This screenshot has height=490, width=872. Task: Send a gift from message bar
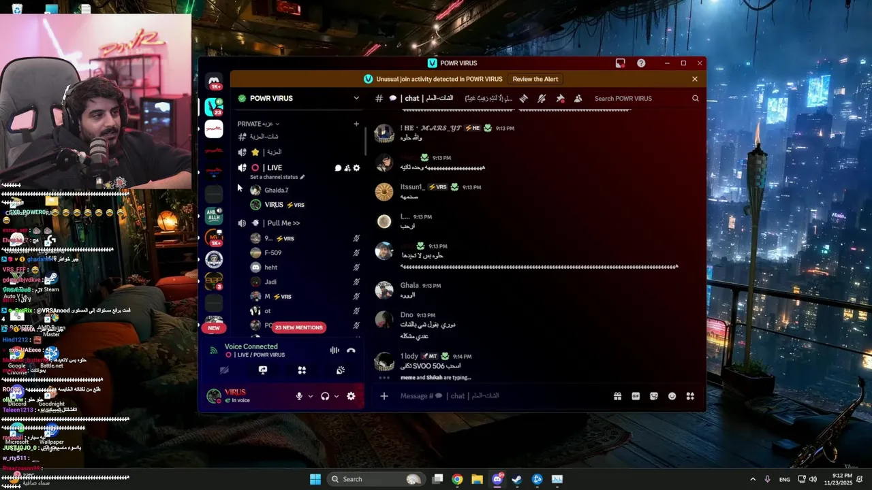point(617,396)
